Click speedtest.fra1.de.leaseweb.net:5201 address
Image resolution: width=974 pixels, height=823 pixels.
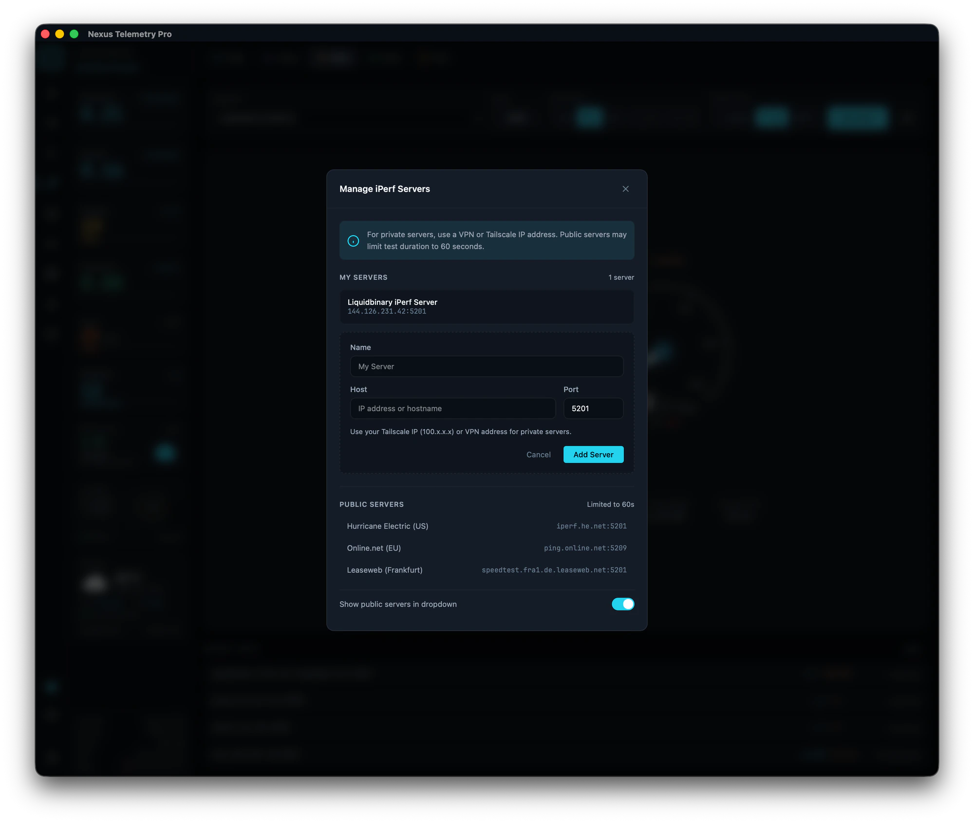click(554, 570)
